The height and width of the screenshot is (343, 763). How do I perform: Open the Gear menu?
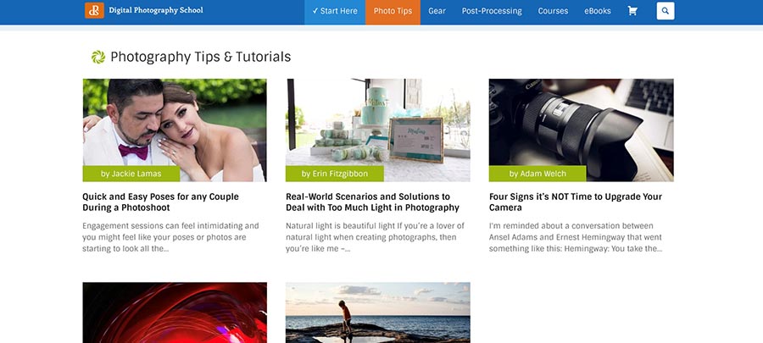(x=437, y=11)
